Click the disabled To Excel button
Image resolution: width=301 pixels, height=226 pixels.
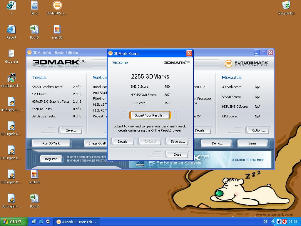click(150, 142)
